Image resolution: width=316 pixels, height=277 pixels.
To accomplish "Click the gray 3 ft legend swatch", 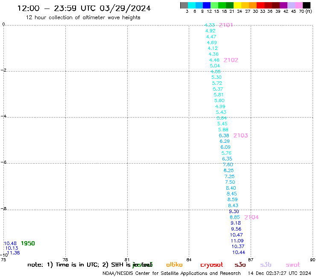I will (x=184, y=5).
